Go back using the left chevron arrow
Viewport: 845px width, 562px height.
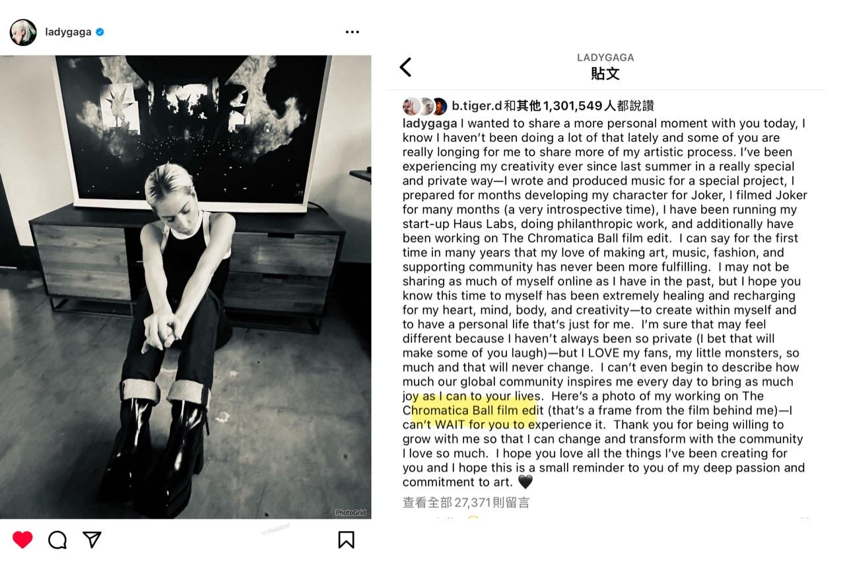(x=405, y=67)
